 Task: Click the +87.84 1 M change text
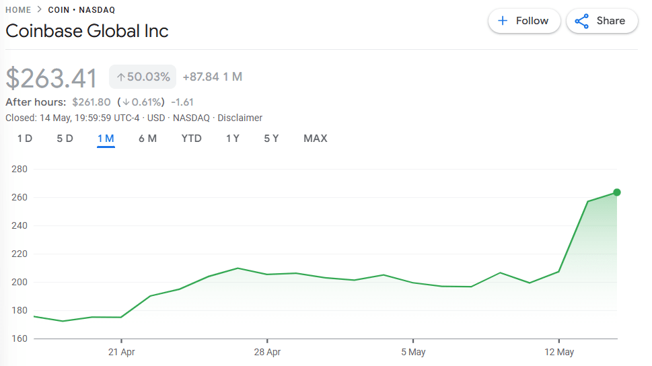pyautogui.click(x=213, y=77)
